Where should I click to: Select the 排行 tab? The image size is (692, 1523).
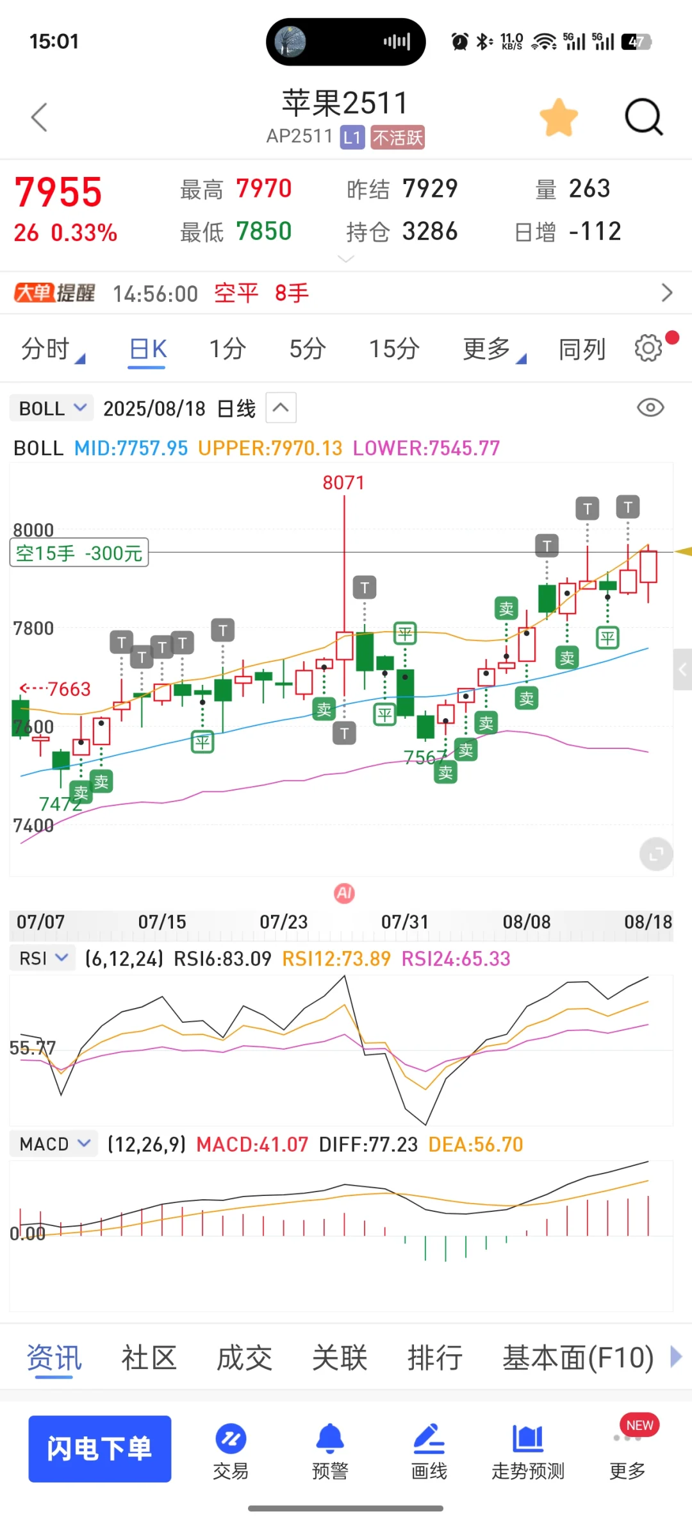pos(435,1358)
